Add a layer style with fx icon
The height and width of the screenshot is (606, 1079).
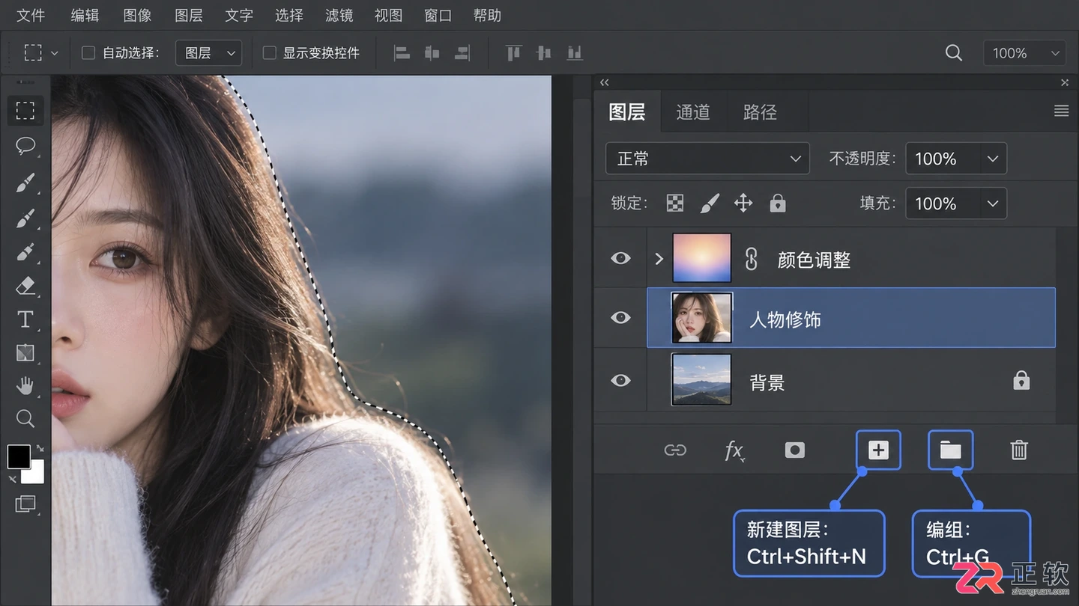(734, 450)
